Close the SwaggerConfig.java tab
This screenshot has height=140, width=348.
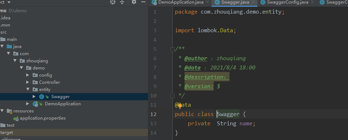312,2
